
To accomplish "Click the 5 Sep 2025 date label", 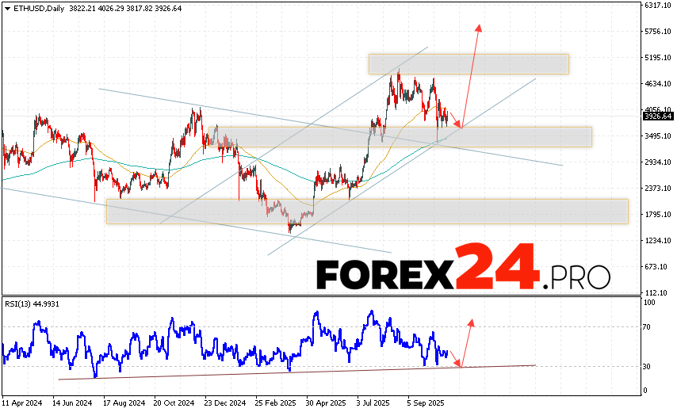I will pos(424,402).
